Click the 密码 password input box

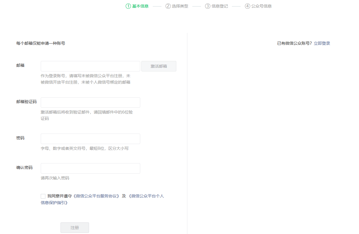click(x=90, y=138)
